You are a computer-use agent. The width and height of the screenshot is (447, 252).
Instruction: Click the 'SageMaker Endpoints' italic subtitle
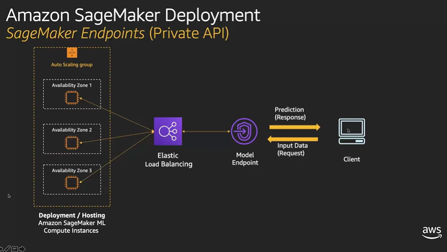75,34
